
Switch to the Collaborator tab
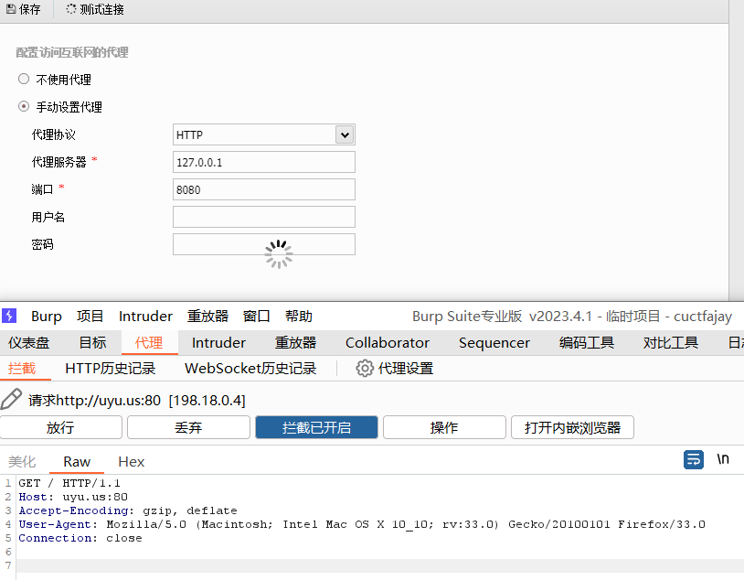(x=387, y=343)
